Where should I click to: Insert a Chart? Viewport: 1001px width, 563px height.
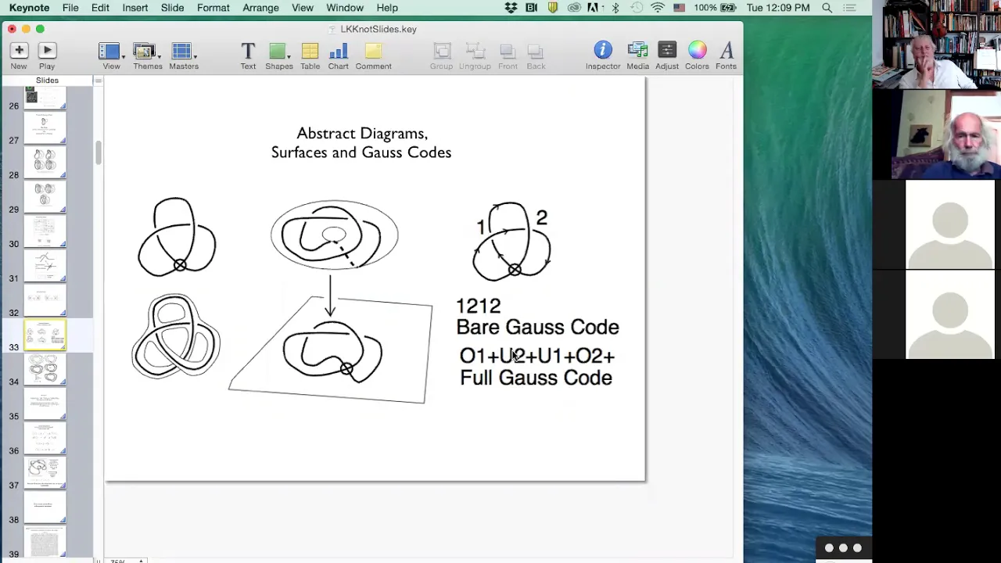[x=338, y=56]
